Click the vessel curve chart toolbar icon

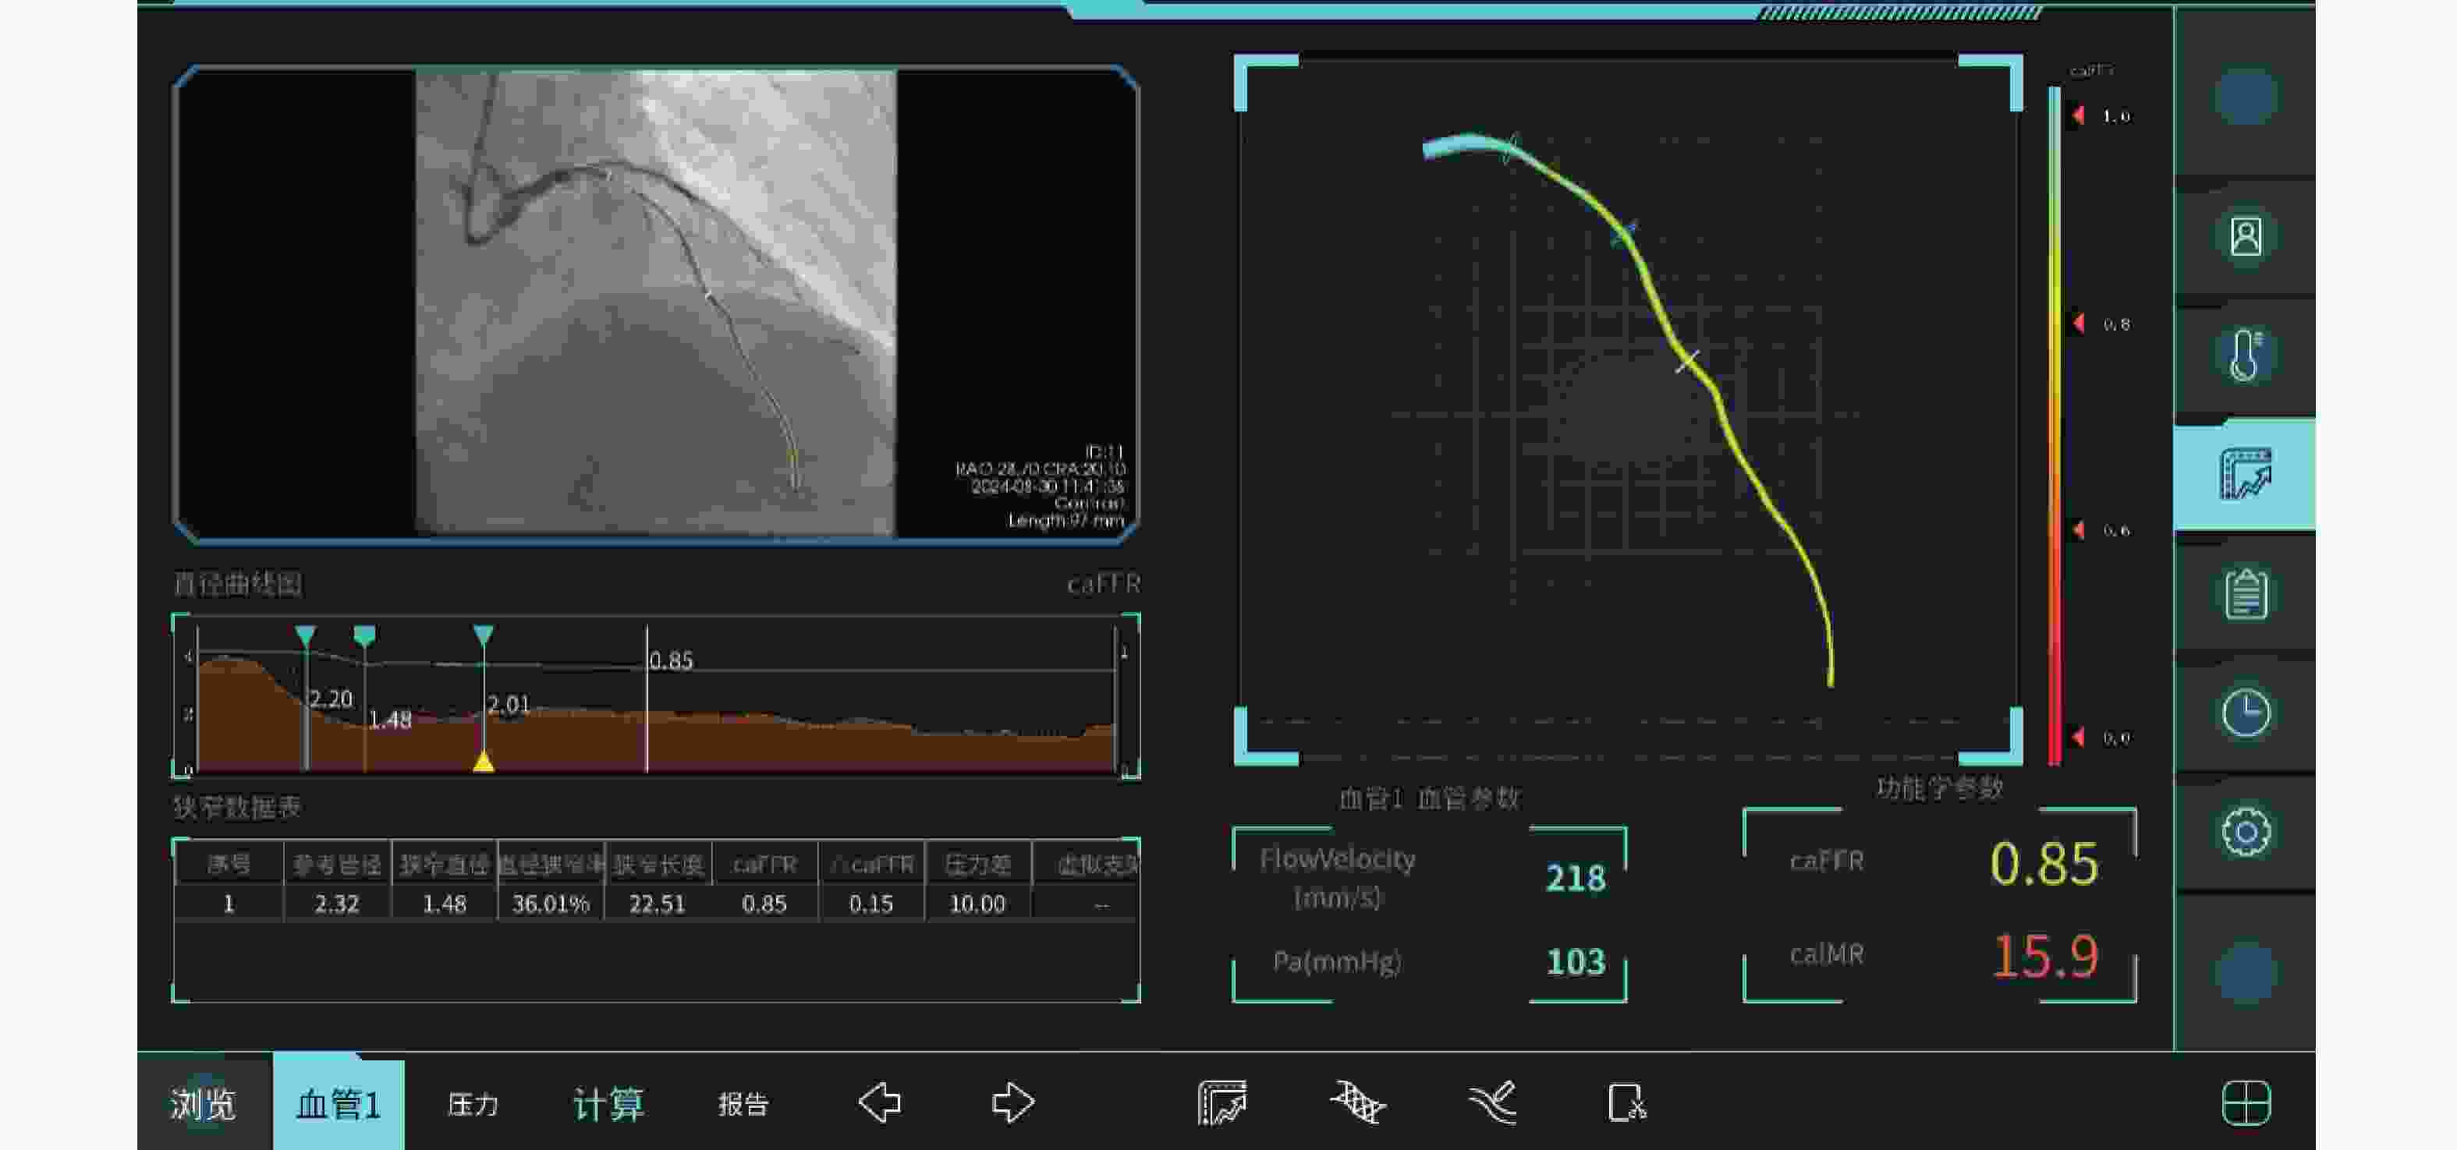pos(1221,1103)
